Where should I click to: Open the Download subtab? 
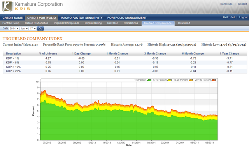pyautogui.click(x=184, y=23)
